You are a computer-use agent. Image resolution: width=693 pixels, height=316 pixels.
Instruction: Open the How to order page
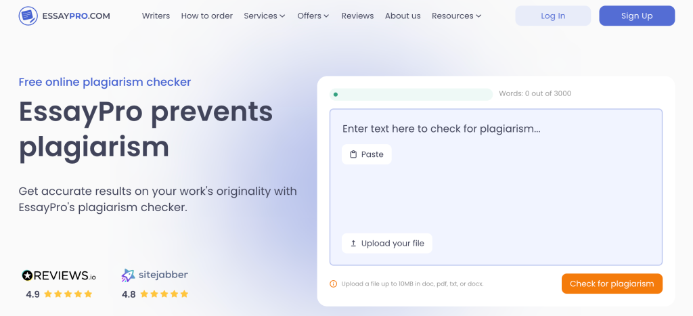click(207, 16)
